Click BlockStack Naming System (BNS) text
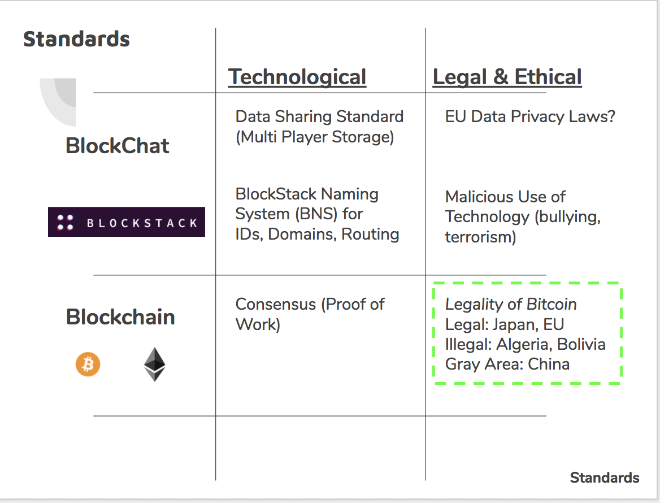 click(317, 214)
